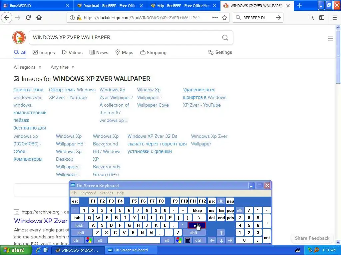Click the esc key on keyboard
The width and height of the screenshot is (341, 255).
tap(75, 201)
